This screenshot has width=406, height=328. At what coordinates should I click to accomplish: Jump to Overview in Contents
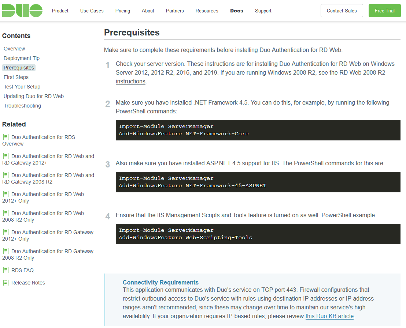coord(14,49)
